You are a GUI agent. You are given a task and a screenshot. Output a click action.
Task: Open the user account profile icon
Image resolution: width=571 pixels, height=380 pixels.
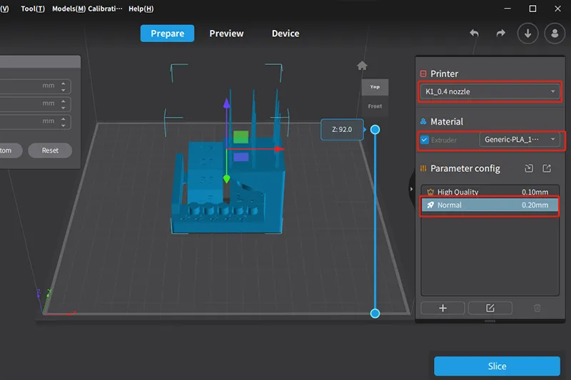pyautogui.click(x=554, y=34)
